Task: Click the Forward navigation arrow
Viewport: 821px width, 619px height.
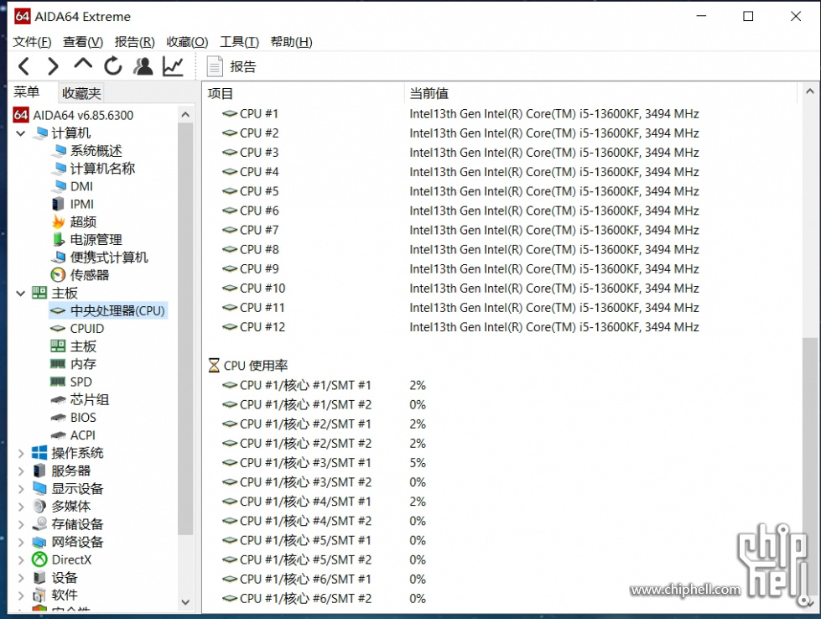Action: [53, 66]
